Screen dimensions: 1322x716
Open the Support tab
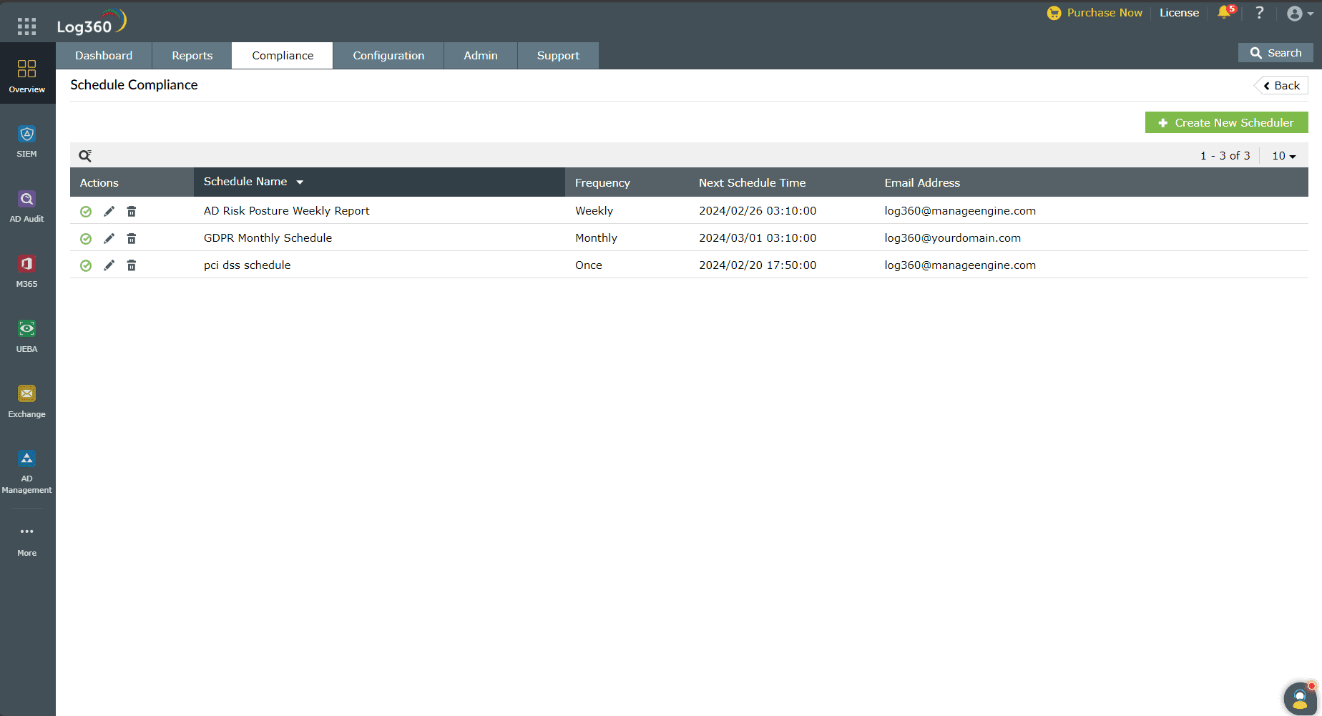(558, 55)
